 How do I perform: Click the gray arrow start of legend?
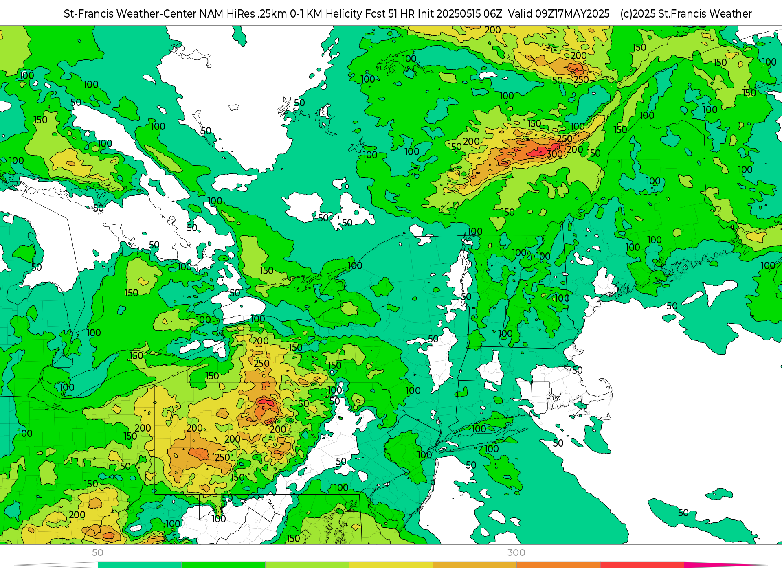point(56,565)
